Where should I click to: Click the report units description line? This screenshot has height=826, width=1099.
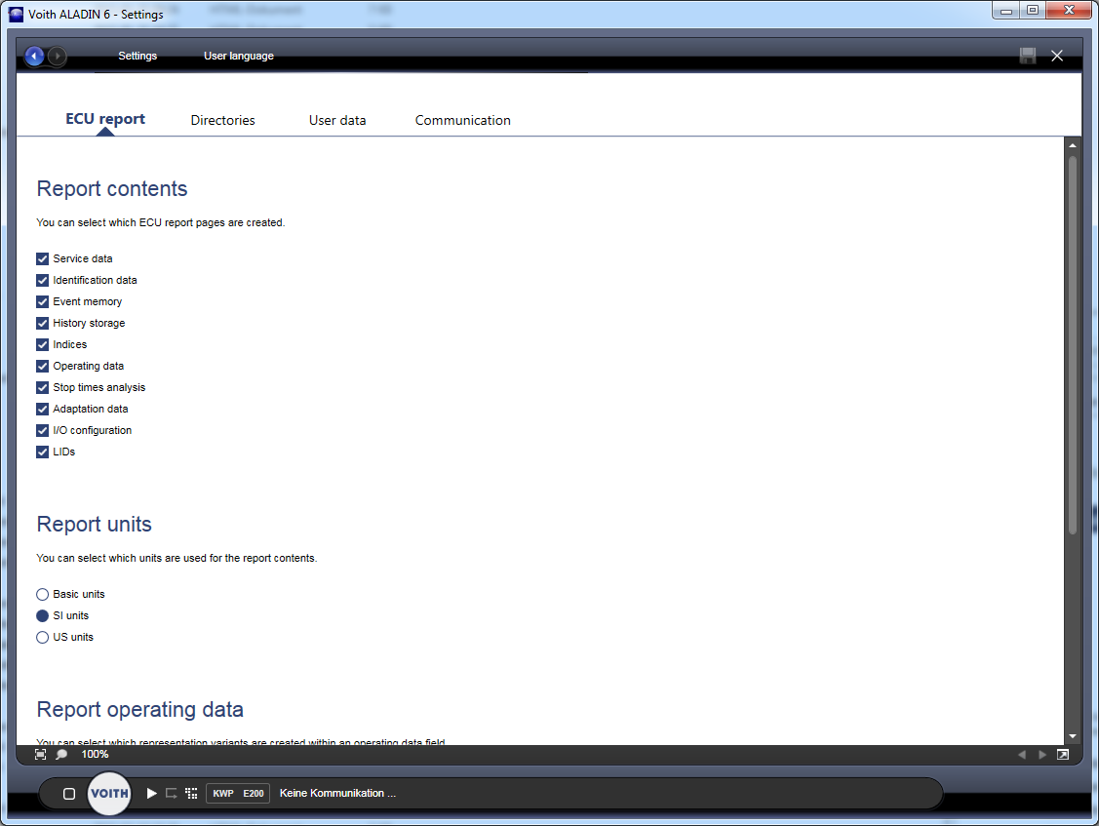click(x=177, y=558)
